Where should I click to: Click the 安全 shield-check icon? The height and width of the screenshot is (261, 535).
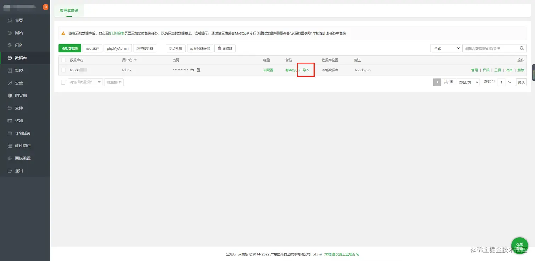10,83
